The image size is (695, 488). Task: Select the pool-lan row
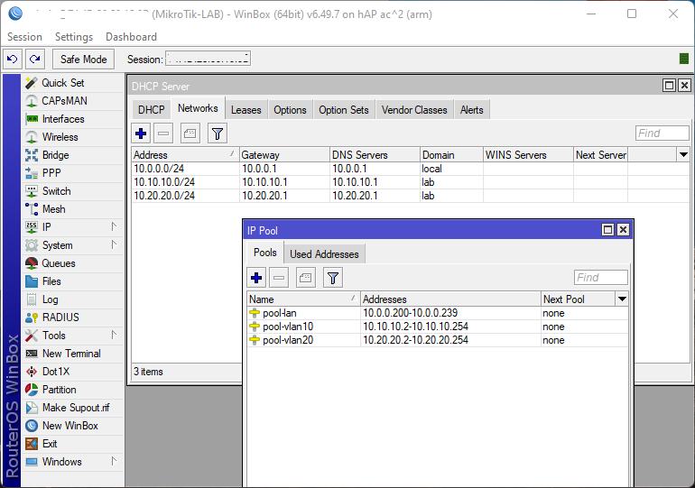tap(438, 313)
